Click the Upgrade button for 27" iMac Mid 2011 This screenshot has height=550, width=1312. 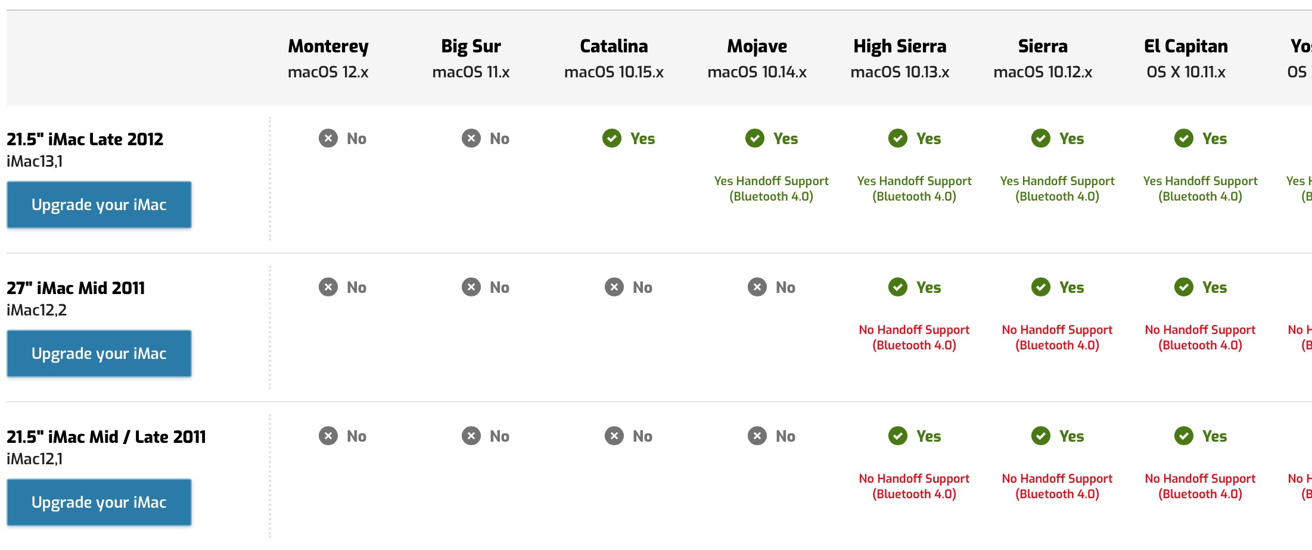99,354
